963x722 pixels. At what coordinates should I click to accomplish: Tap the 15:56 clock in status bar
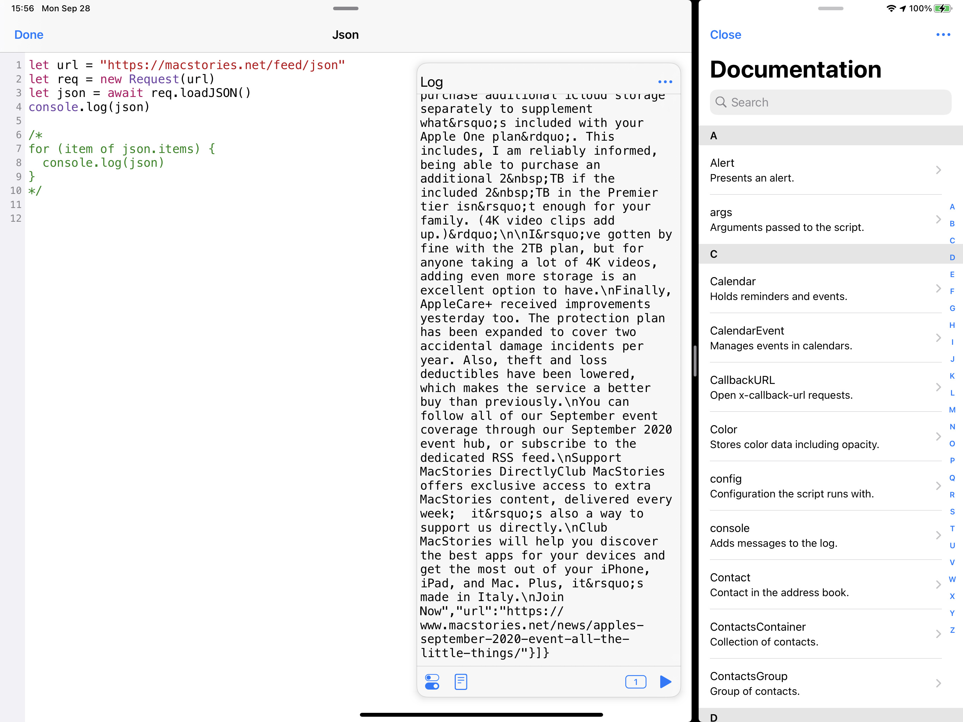pyautogui.click(x=23, y=8)
